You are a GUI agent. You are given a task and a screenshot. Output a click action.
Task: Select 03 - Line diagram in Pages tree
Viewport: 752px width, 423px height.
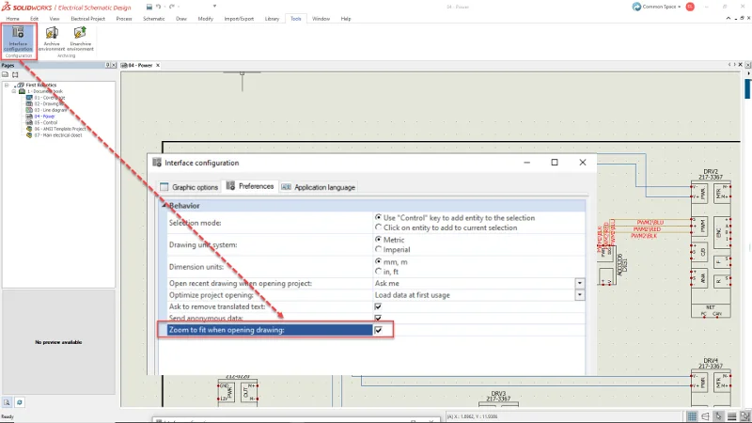click(x=47, y=109)
